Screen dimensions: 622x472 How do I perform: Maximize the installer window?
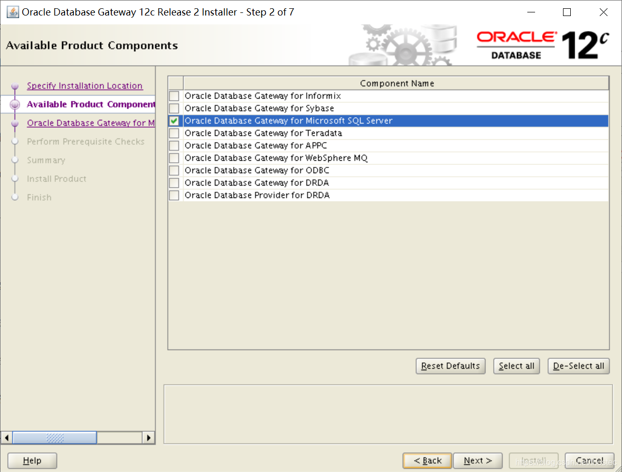point(567,12)
